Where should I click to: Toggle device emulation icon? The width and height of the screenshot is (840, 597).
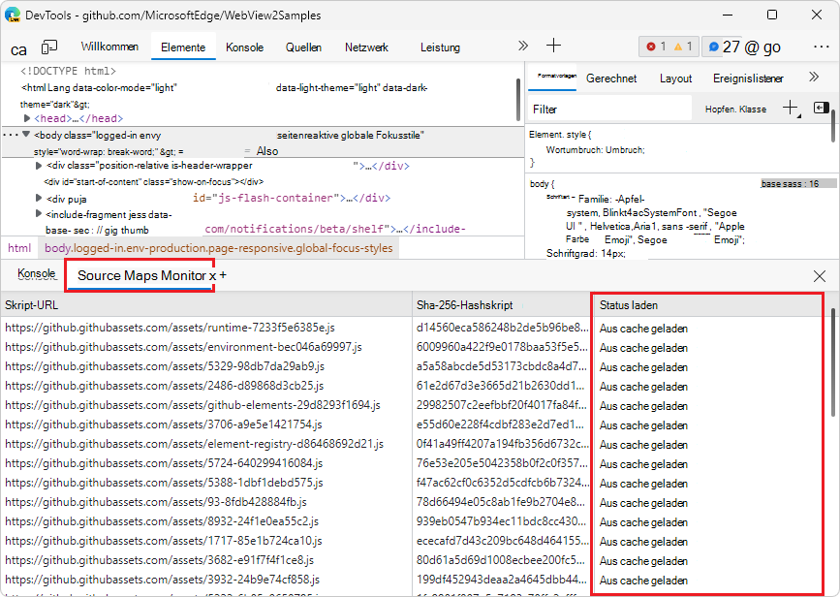[x=48, y=47]
